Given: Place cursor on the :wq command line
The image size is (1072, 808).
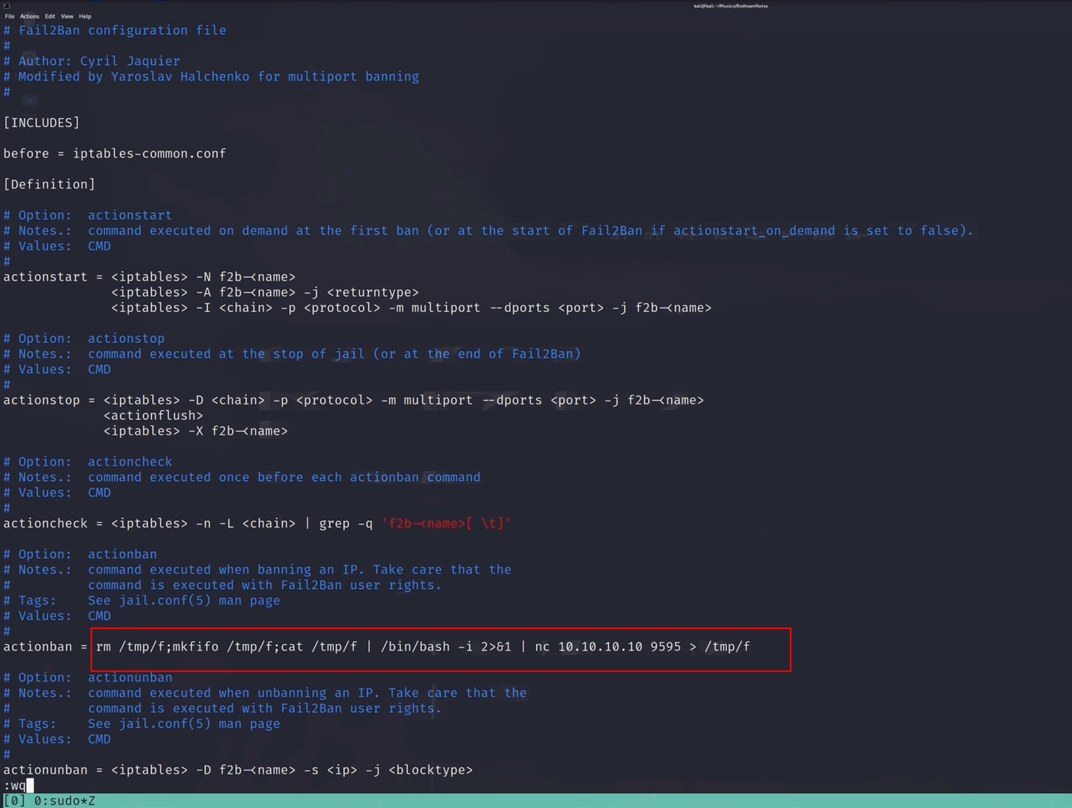Looking at the screenshot, I should click(16, 784).
